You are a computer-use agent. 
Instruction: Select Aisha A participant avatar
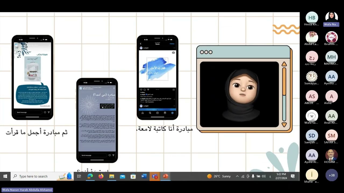[331, 96]
